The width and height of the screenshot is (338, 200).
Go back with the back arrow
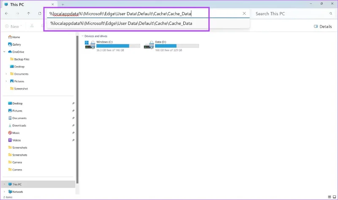tap(6, 14)
